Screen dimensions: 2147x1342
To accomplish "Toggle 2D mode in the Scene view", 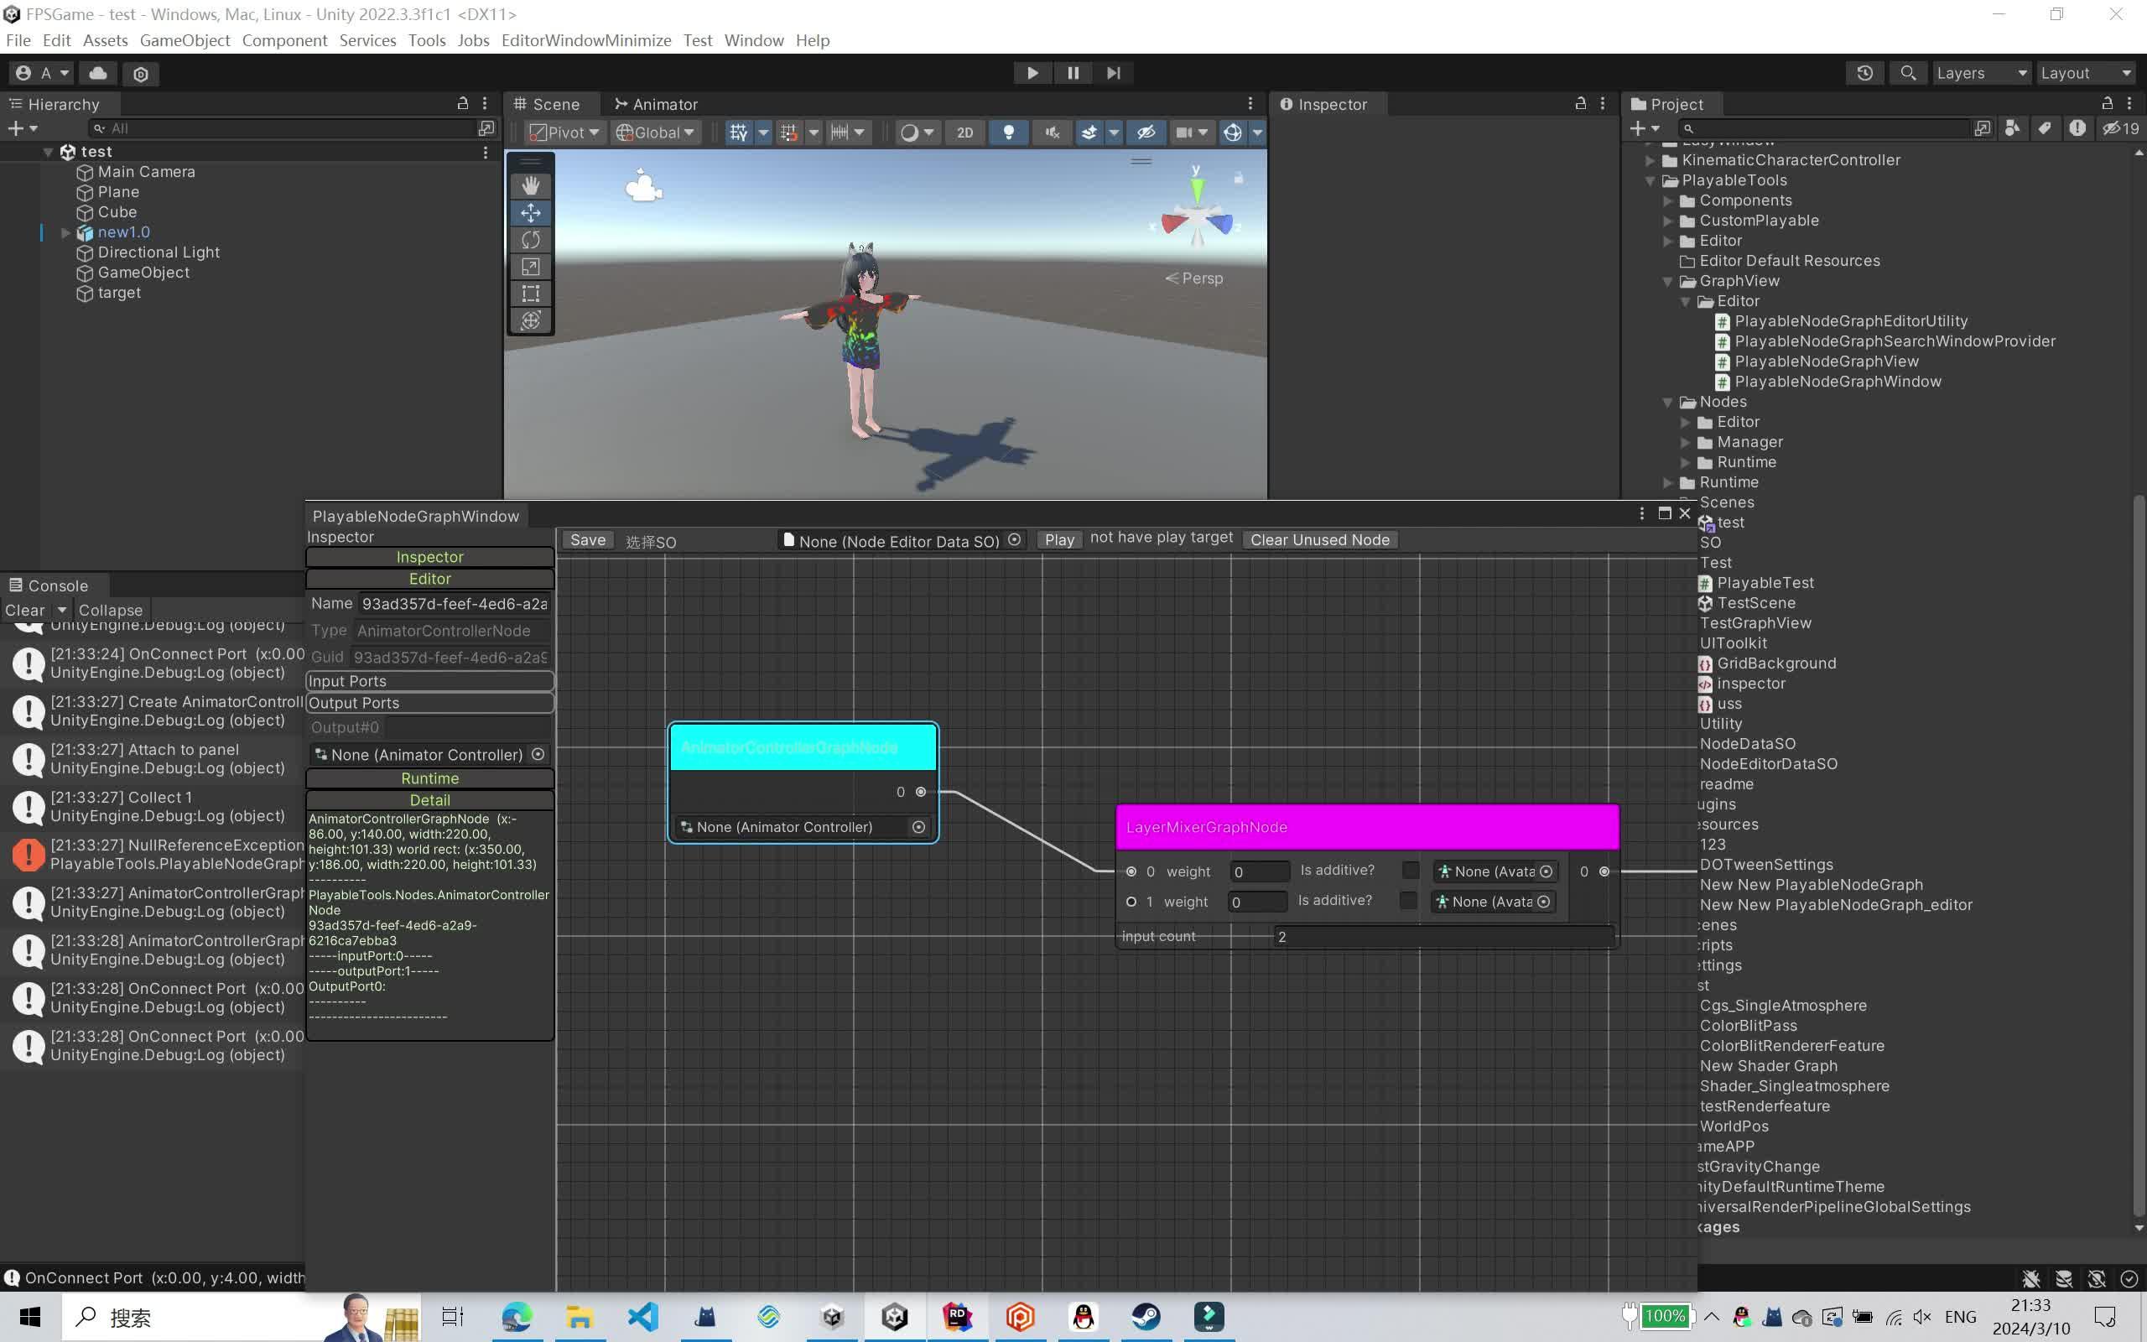I will (965, 132).
